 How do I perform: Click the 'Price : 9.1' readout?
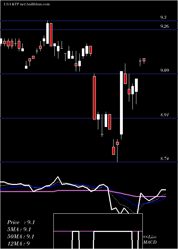[x=21, y=222]
